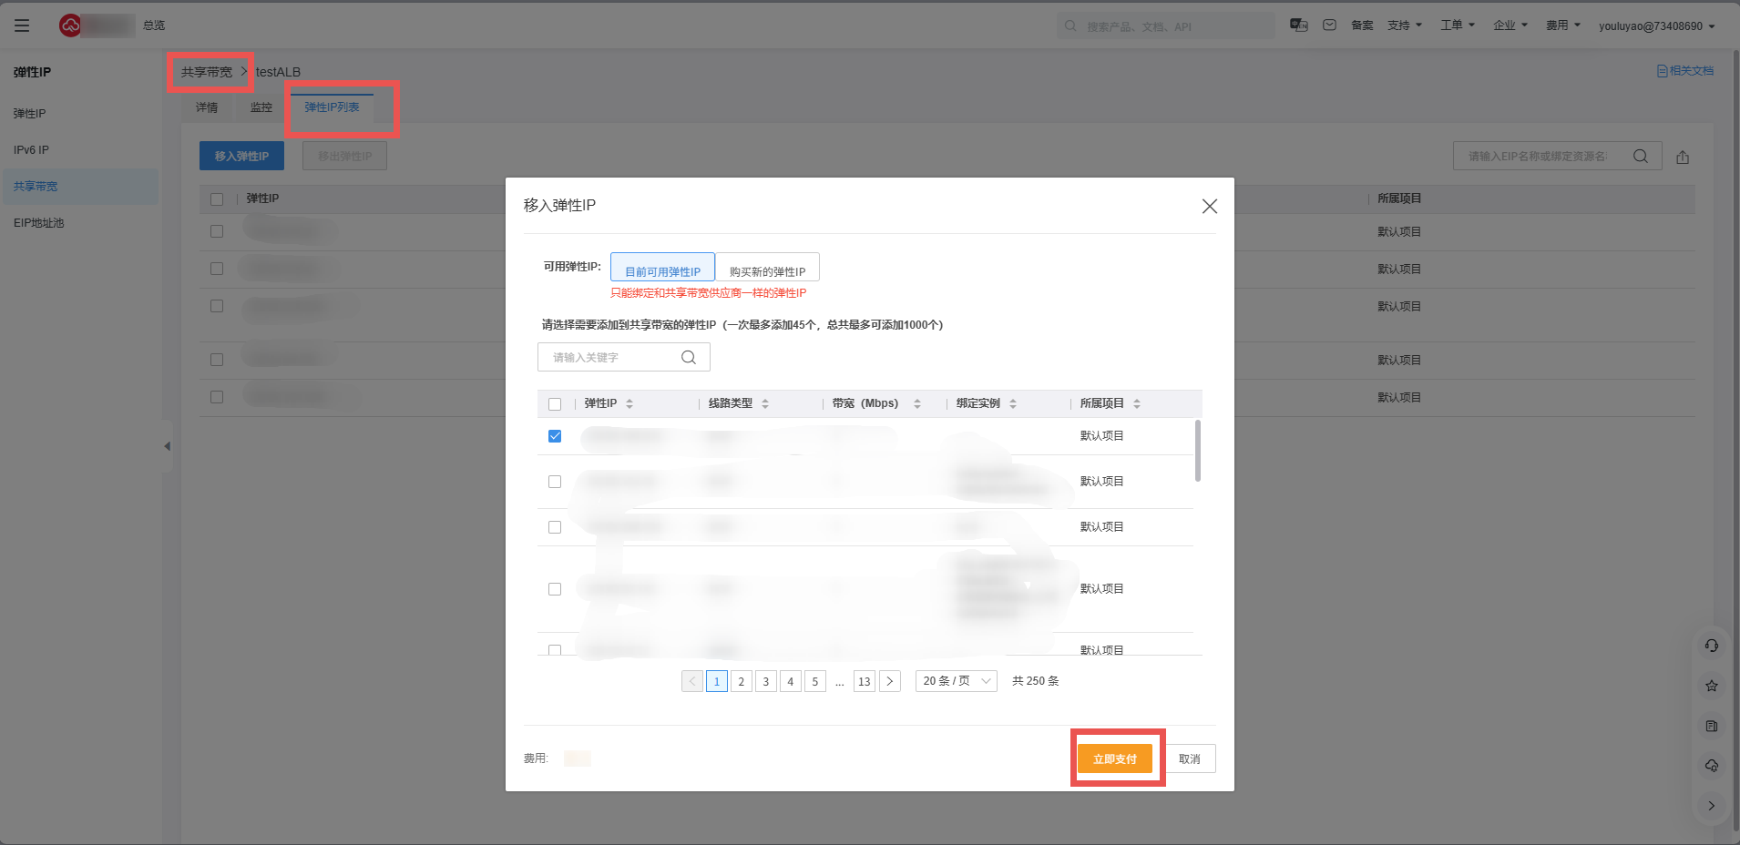Click the cloud notification bell icon

point(1712,766)
